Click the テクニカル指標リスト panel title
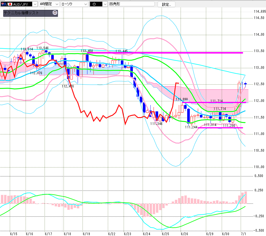Screen dimensions: 266x236 pyautogui.click(x=21, y=13)
